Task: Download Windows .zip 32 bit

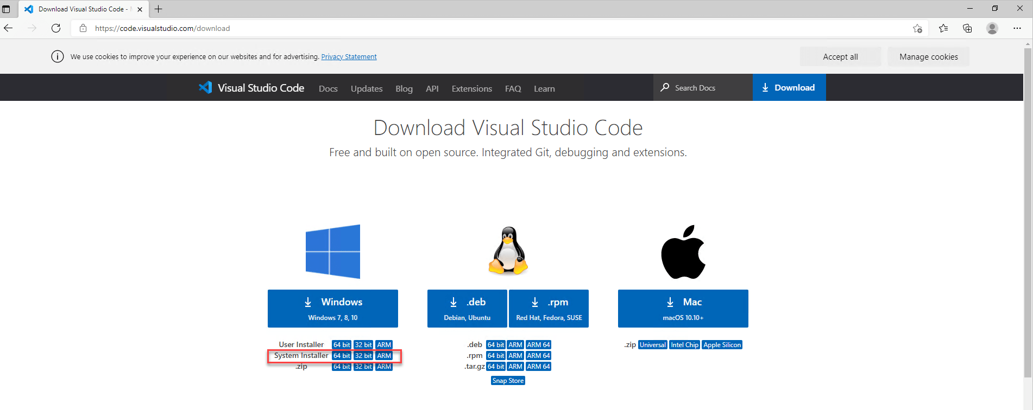Action: point(363,367)
